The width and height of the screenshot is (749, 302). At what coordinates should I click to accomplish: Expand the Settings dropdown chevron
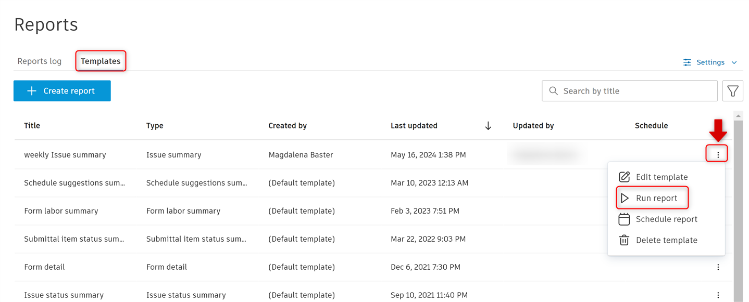point(734,62)
